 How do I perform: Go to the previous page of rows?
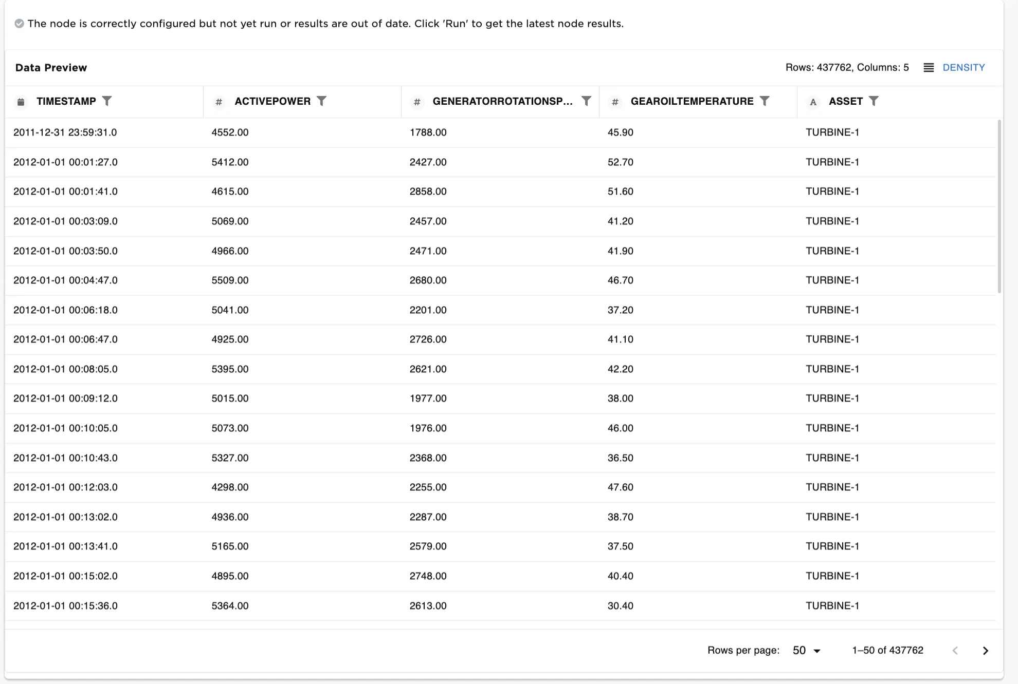click(x=955, y=651)
